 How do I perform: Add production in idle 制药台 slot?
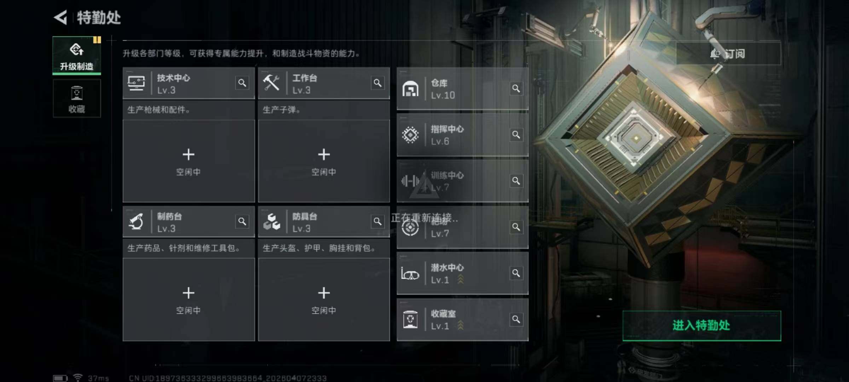189,300
